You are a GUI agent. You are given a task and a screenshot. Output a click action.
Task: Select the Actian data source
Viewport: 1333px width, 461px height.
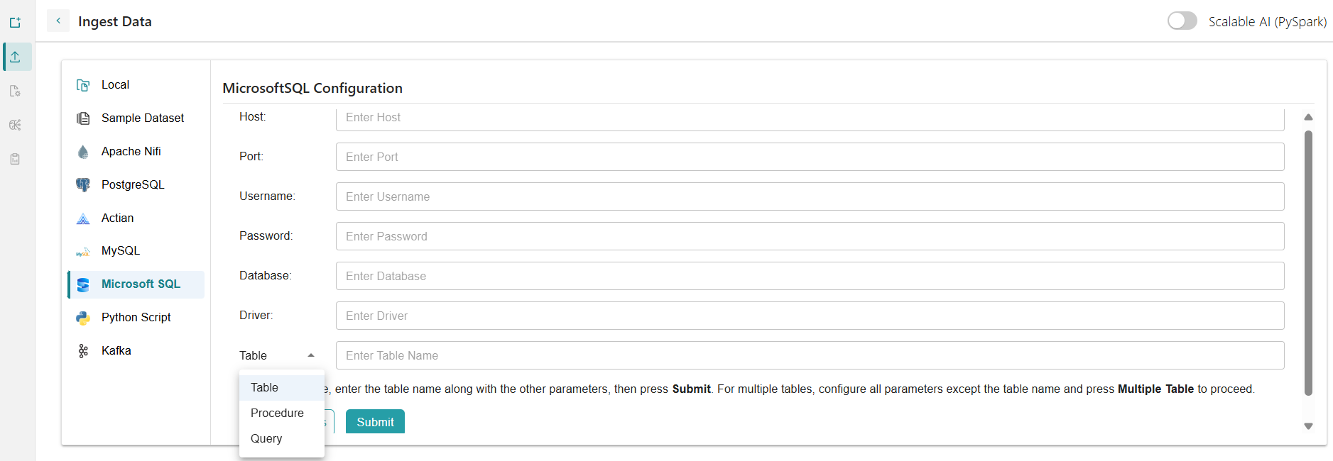click(117, 218)
